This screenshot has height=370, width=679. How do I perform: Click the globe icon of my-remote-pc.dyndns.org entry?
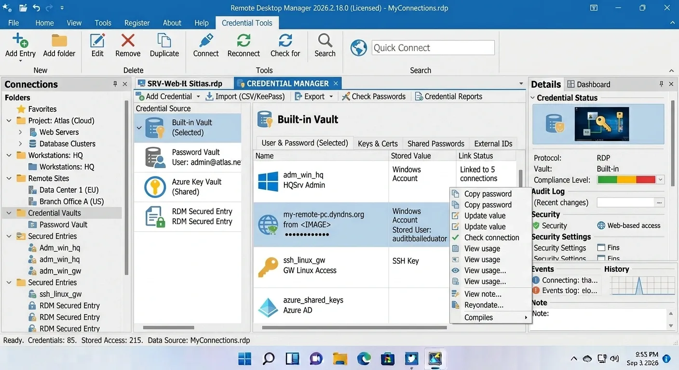point(268,225)
